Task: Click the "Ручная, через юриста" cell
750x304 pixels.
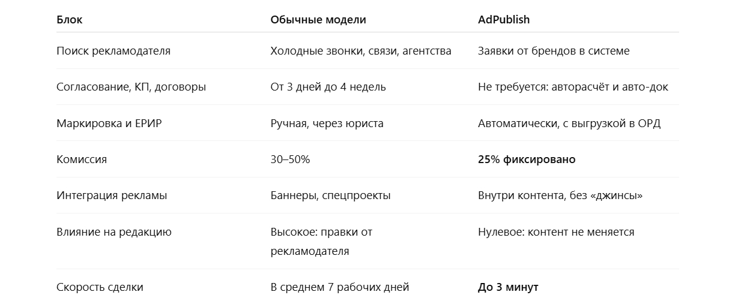Action: 327,124
